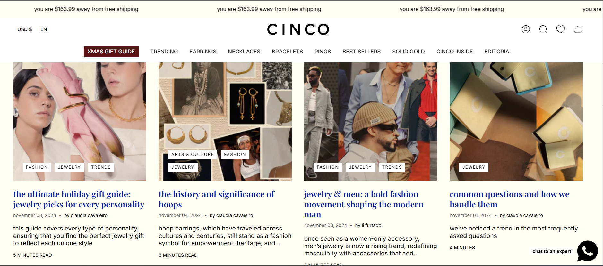This screenshot has height=266, width=603.
Task: Select the JEWELRY tag on the common questions post
Action: (x=474, y=167)
